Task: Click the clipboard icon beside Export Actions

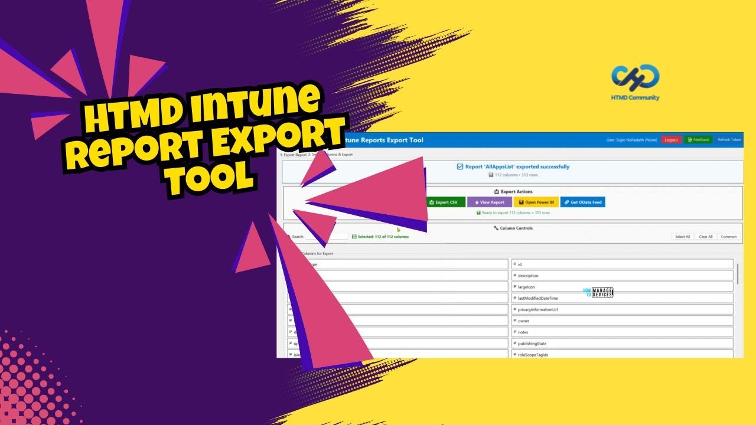Action: pos(497,192)
